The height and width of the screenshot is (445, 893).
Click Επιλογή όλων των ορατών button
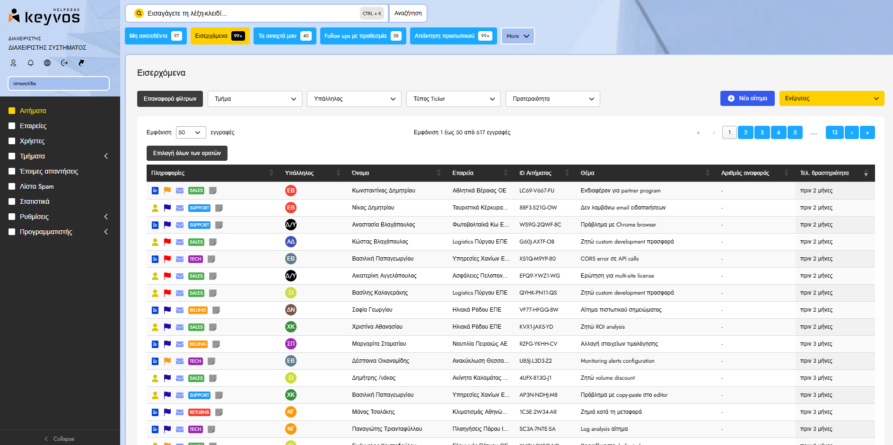[187, 153]
